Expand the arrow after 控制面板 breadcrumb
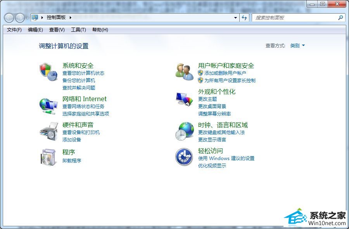Image resolution: width=349 pixels, height=229 pixels. tap(70, 17)
